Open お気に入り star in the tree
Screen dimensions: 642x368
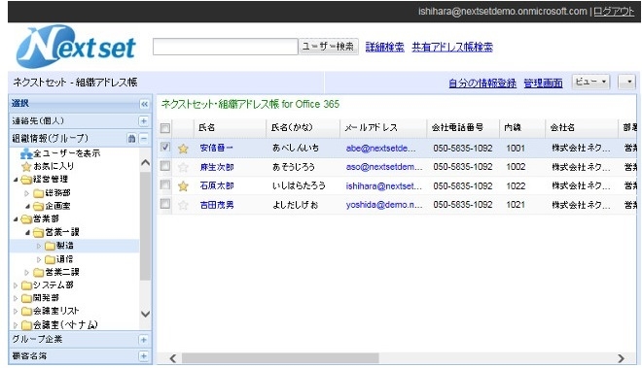click(26, 166)
